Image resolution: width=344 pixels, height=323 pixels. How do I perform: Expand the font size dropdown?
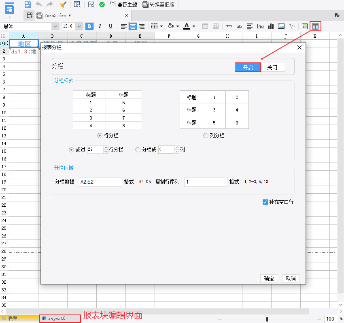[x=79, y=26]
